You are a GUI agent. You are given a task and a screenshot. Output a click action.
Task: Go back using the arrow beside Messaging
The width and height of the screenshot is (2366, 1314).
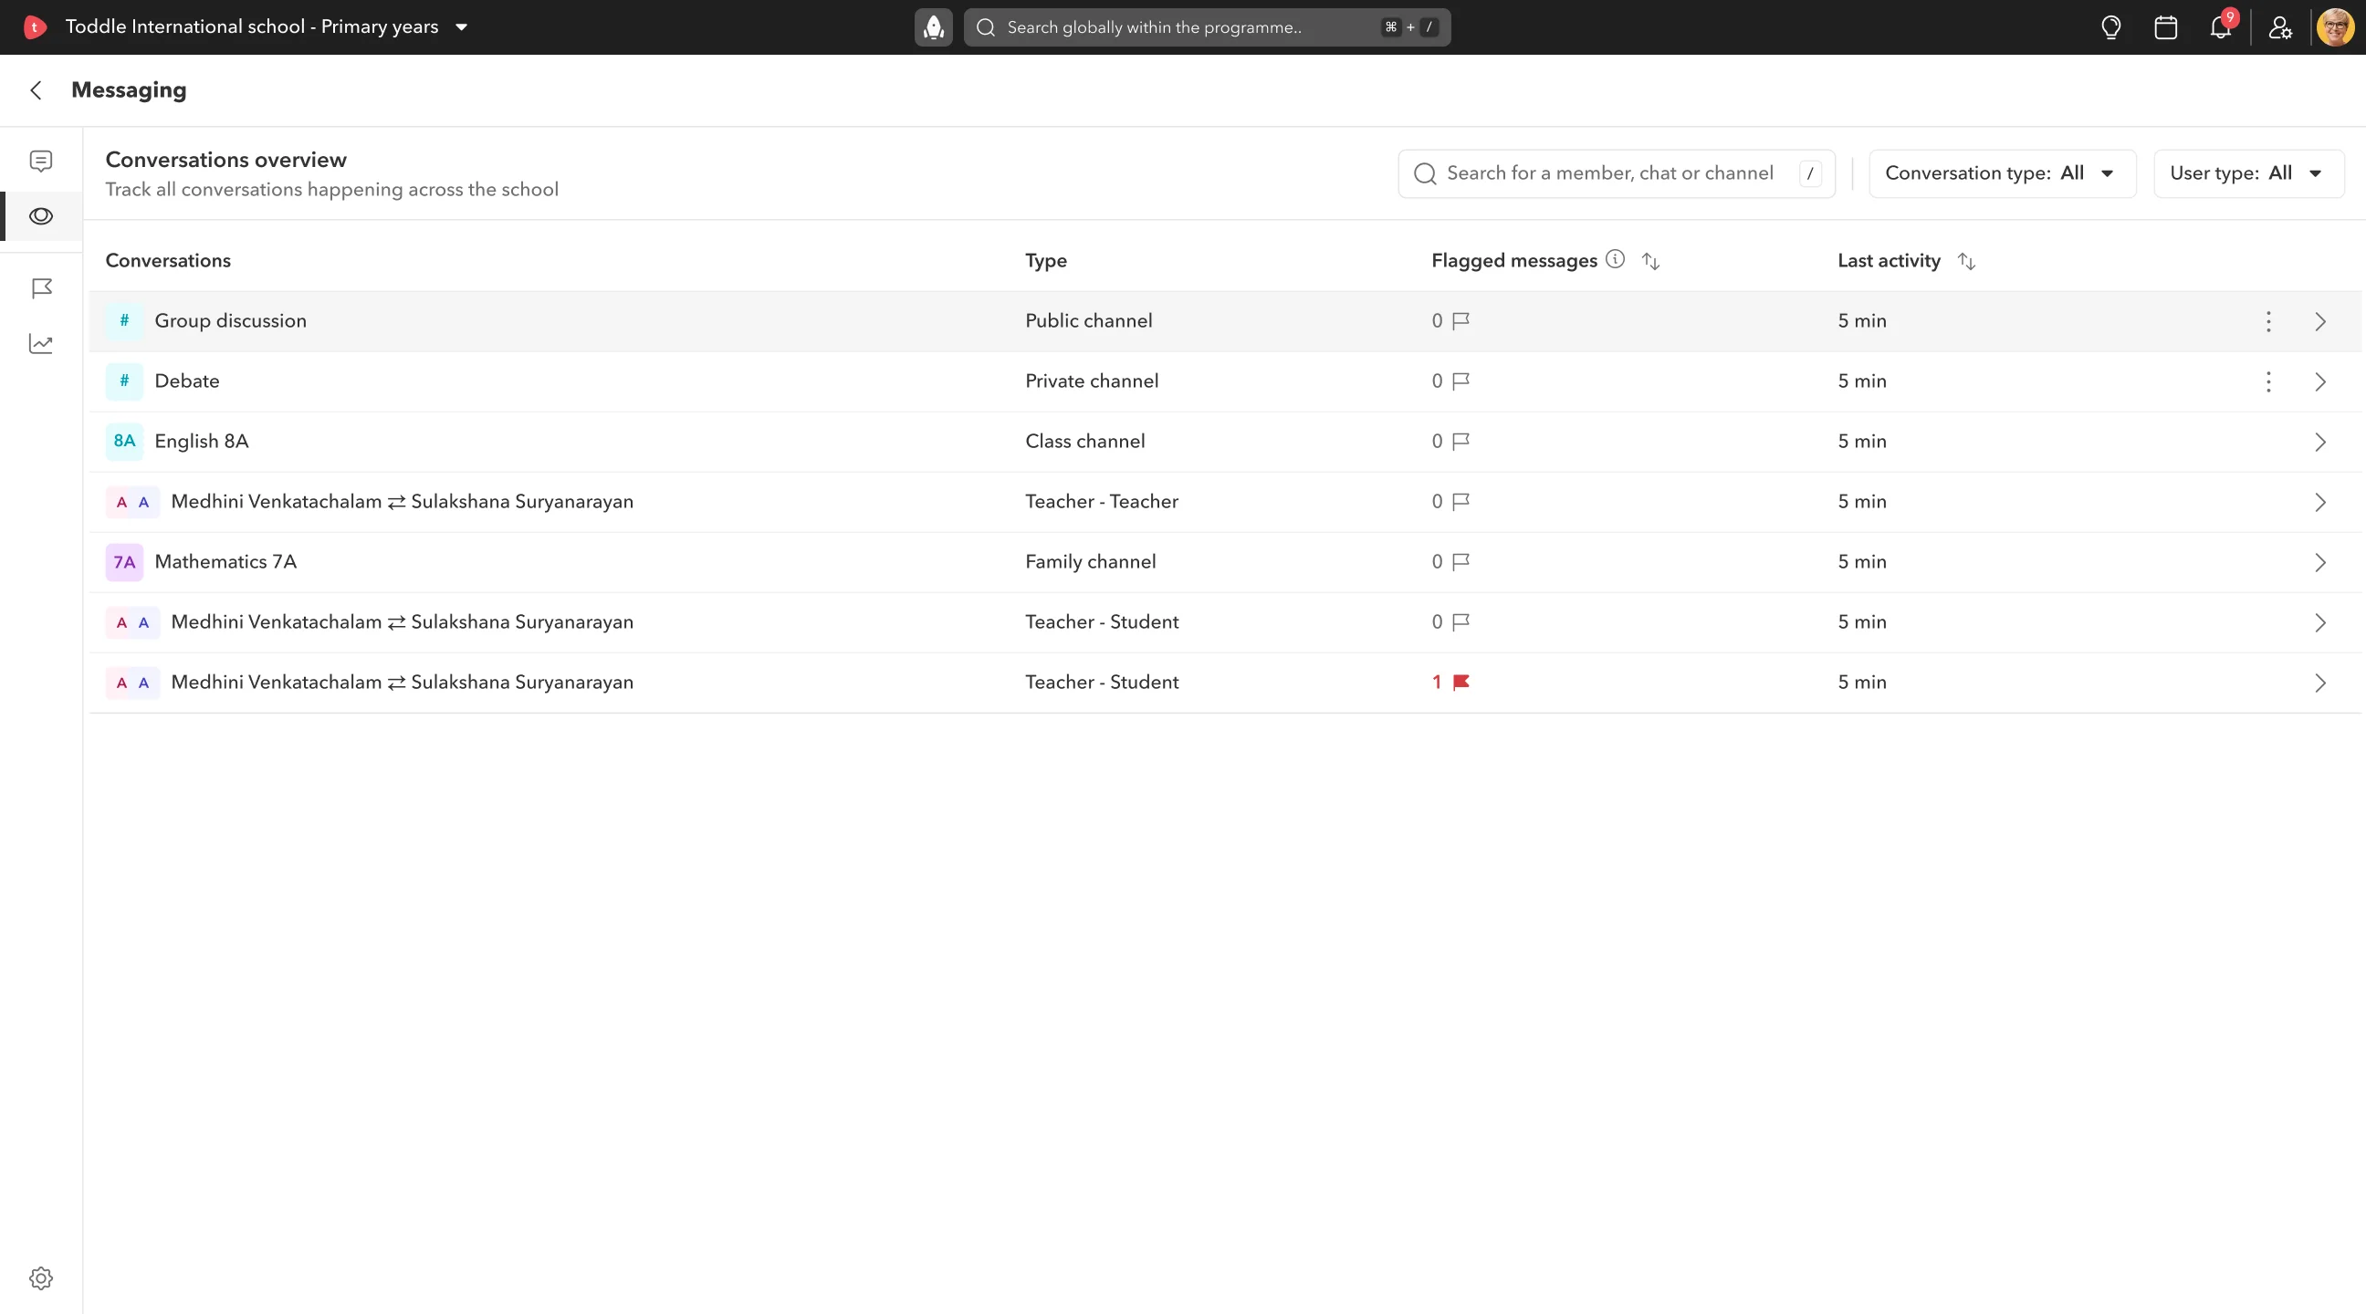point(36,90)
